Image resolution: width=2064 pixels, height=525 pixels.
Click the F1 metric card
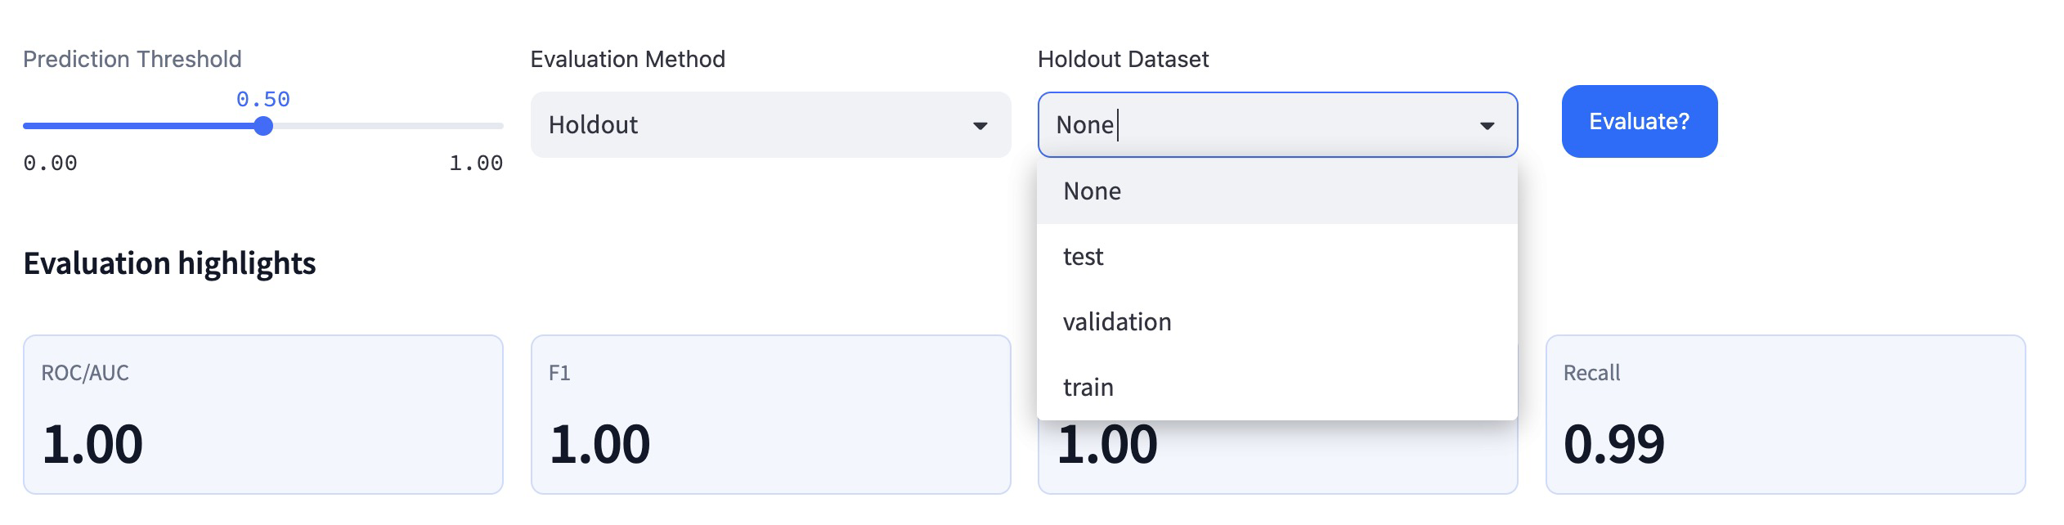point(770,414)
